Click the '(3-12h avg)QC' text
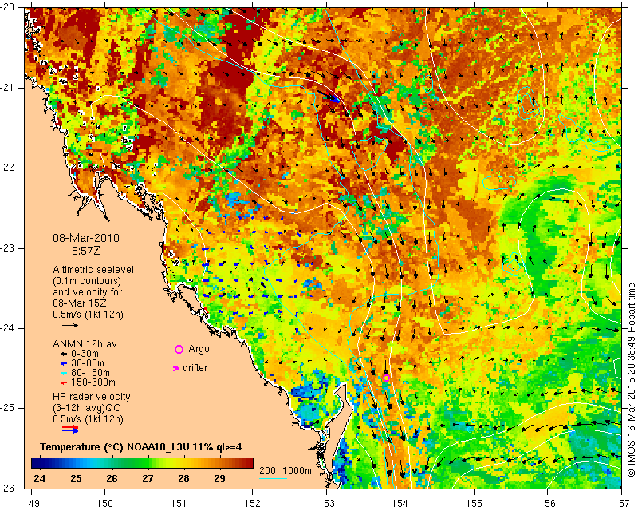The width and height of the screenshot is (638, 511). coord(86,408)
